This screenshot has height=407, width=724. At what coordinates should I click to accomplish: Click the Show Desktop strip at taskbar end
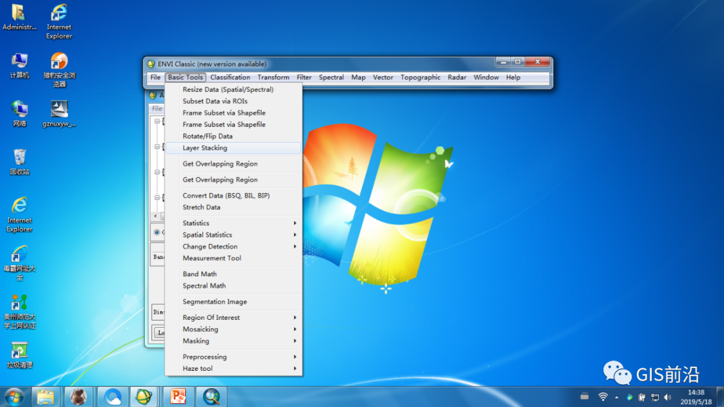[720, 397]
